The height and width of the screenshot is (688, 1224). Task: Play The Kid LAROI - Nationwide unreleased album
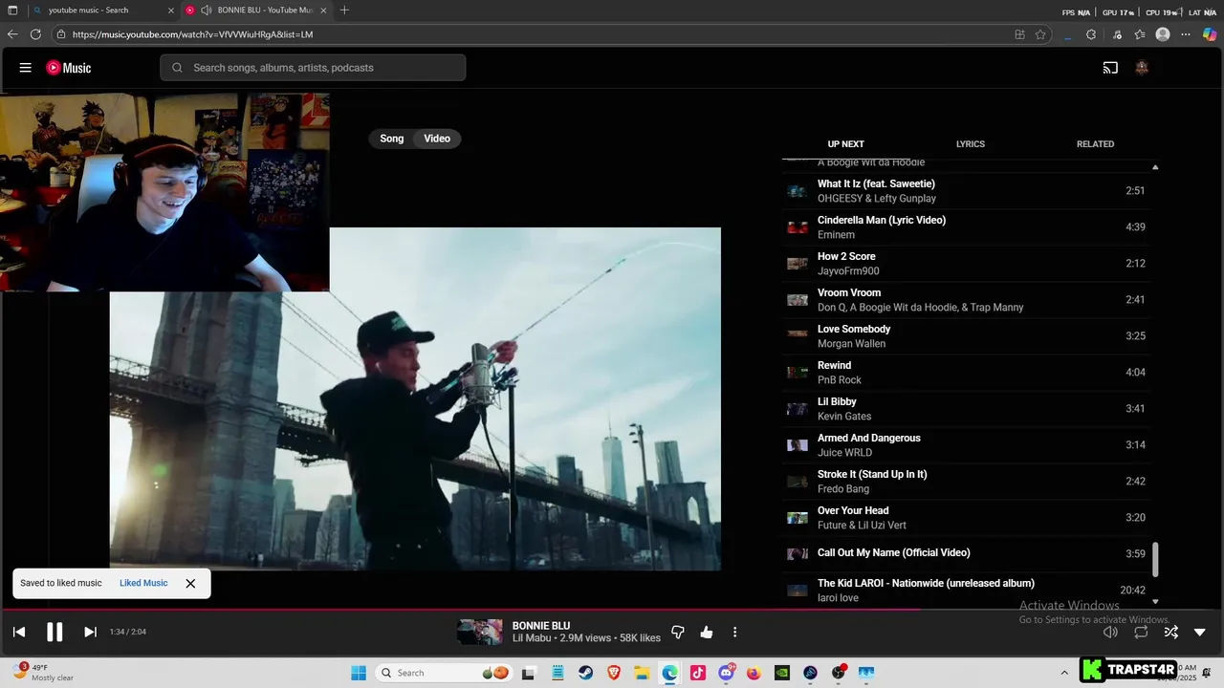pyautogui.click(x=966, y=591)
